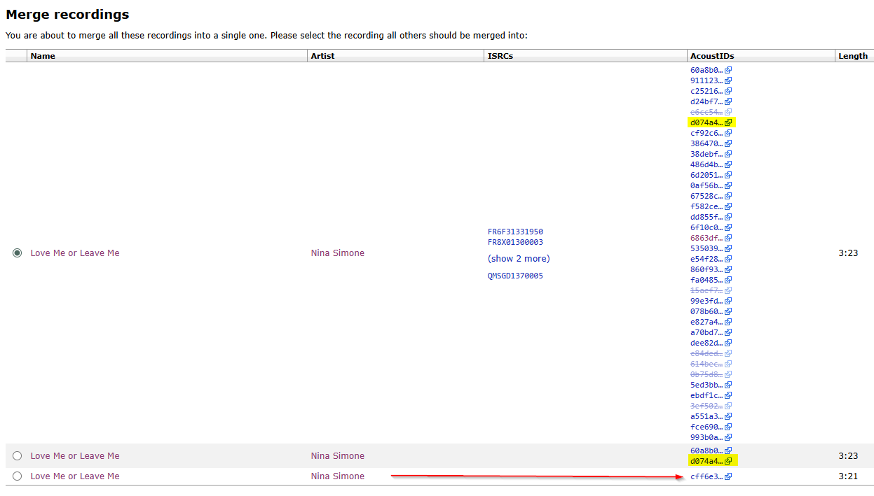Open ISRC FR6F31331950 link
The height and width of the screenshot is (496, 874).
pyautogui.click(x=515, y=232)
